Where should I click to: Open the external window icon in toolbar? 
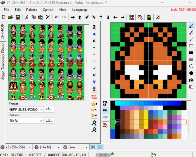(158, 17)
